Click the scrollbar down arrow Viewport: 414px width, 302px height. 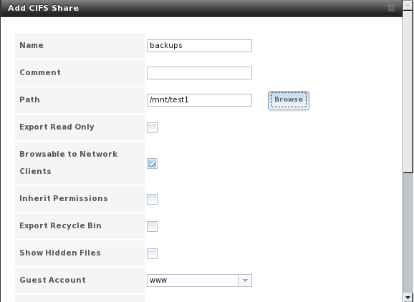click(x=408, y=297)
